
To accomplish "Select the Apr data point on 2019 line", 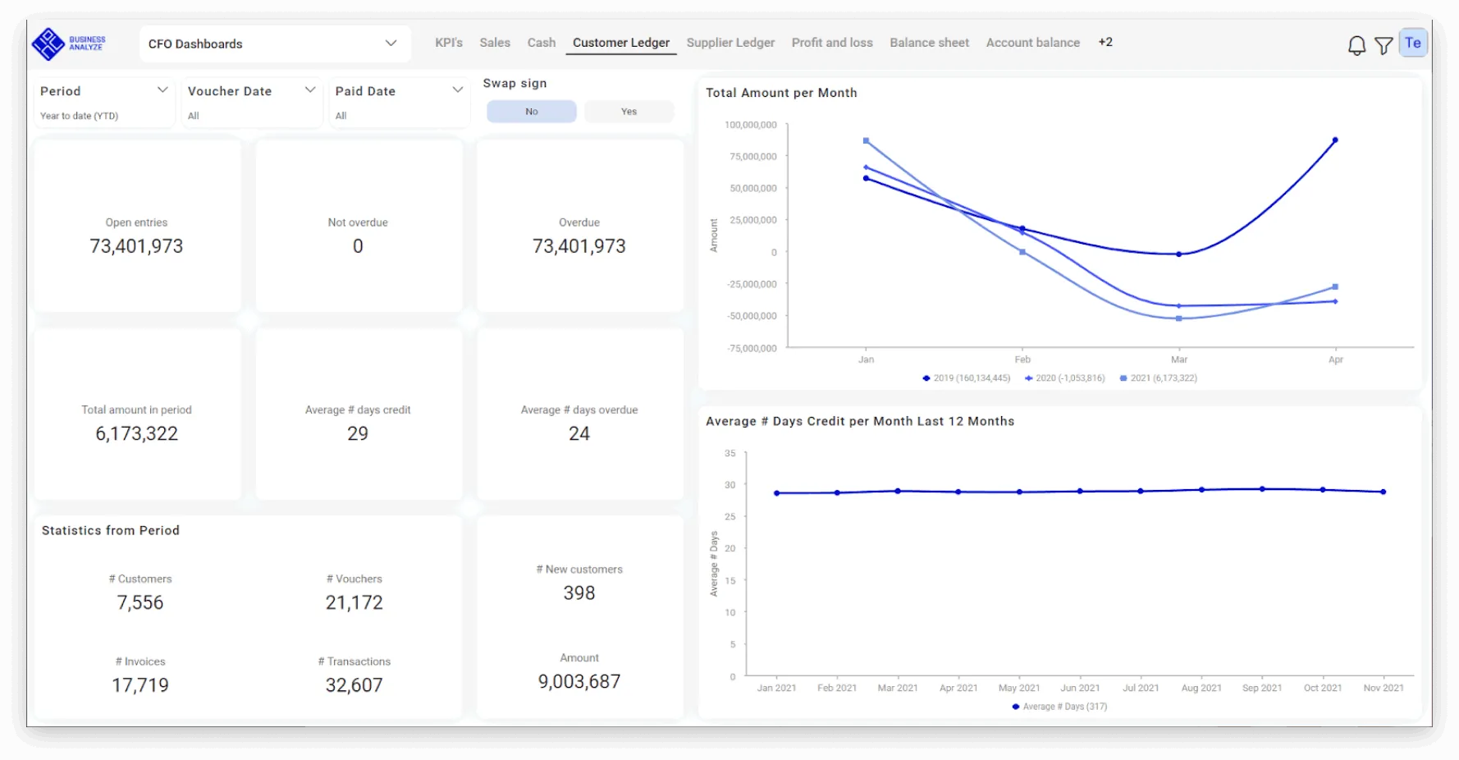I will coord(1335,140).
